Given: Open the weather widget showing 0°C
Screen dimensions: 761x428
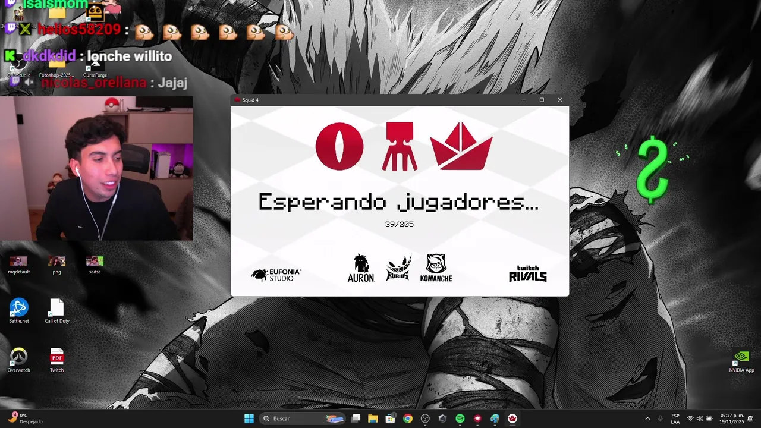Looking at the screenshot, I should coord(25,418).
